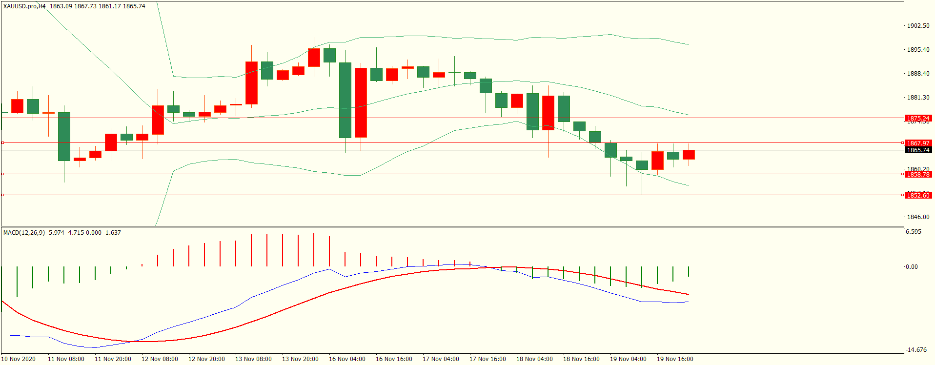Click the red 1852.60 price tag
The image size is (935, 365).
(918, 196)
